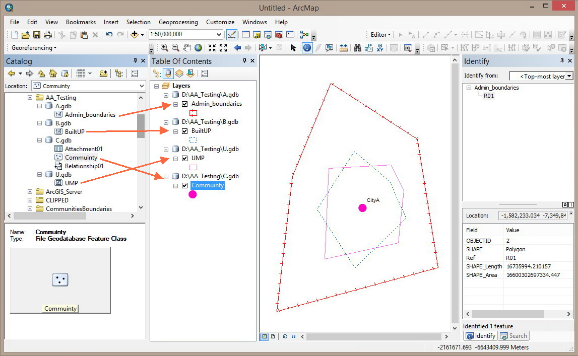Open the Bookmarks menu
The height and width of the screenshot is (356, 578).
click(81, 22)
